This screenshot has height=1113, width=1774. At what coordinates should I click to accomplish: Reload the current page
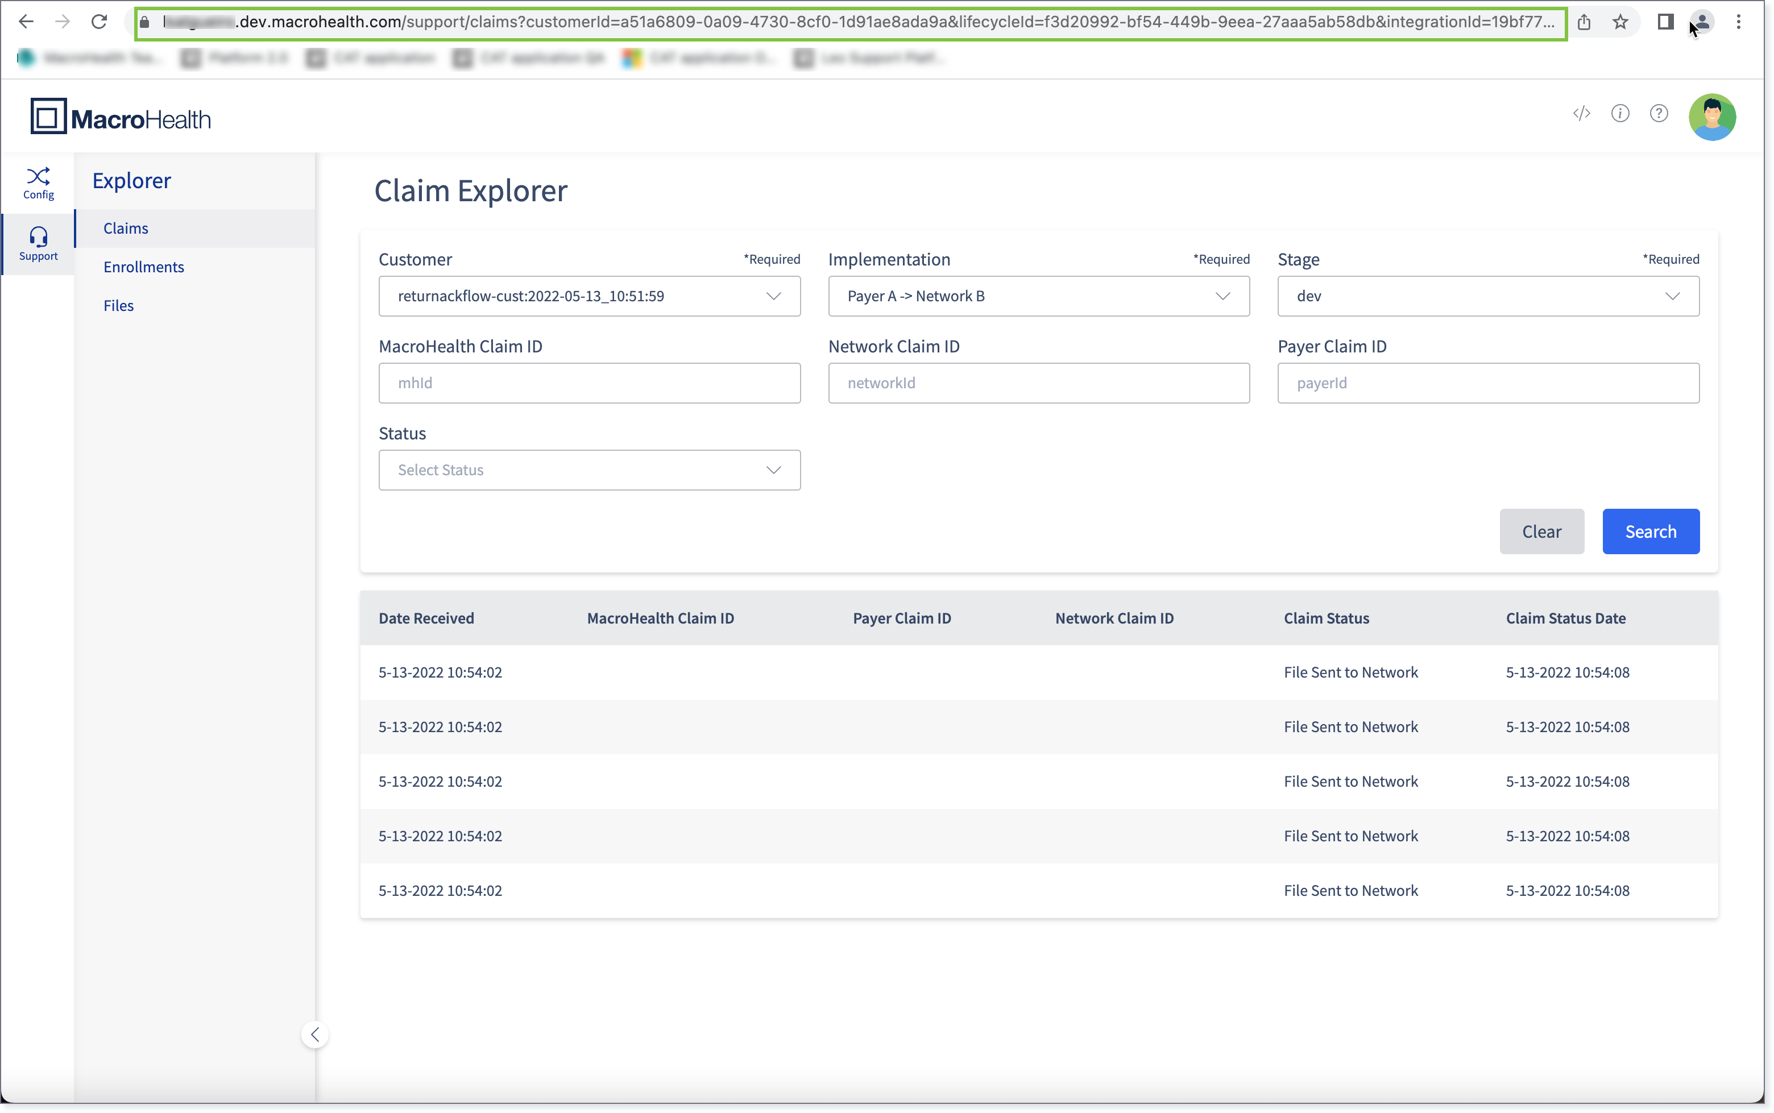pos(100,22)
